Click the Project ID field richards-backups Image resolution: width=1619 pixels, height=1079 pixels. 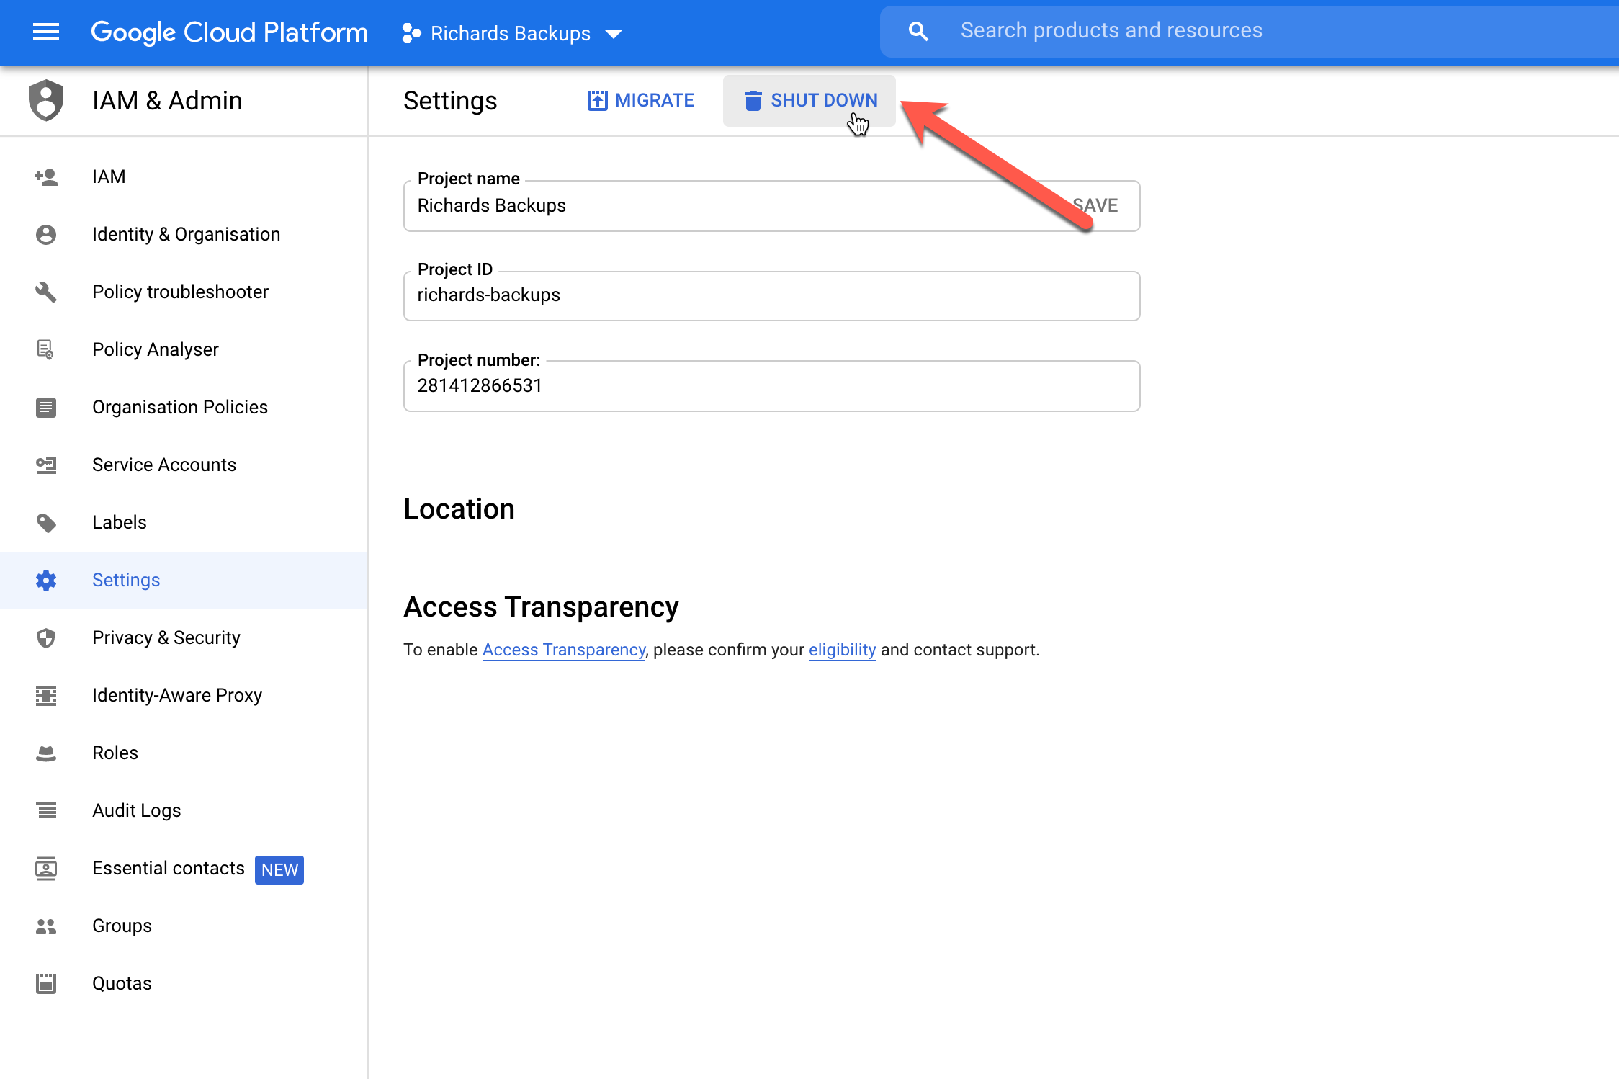[x=771, y=295]
